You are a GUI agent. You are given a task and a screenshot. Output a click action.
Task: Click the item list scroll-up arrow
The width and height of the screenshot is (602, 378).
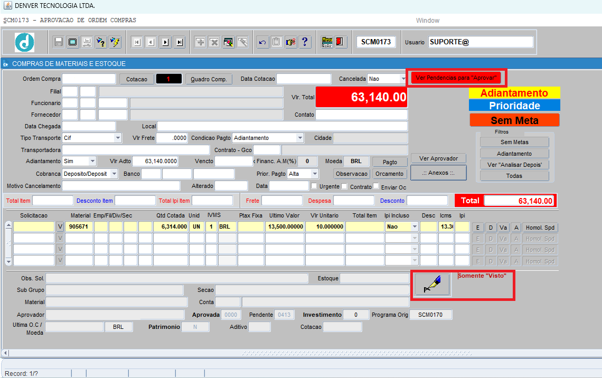tap(8, 225)
